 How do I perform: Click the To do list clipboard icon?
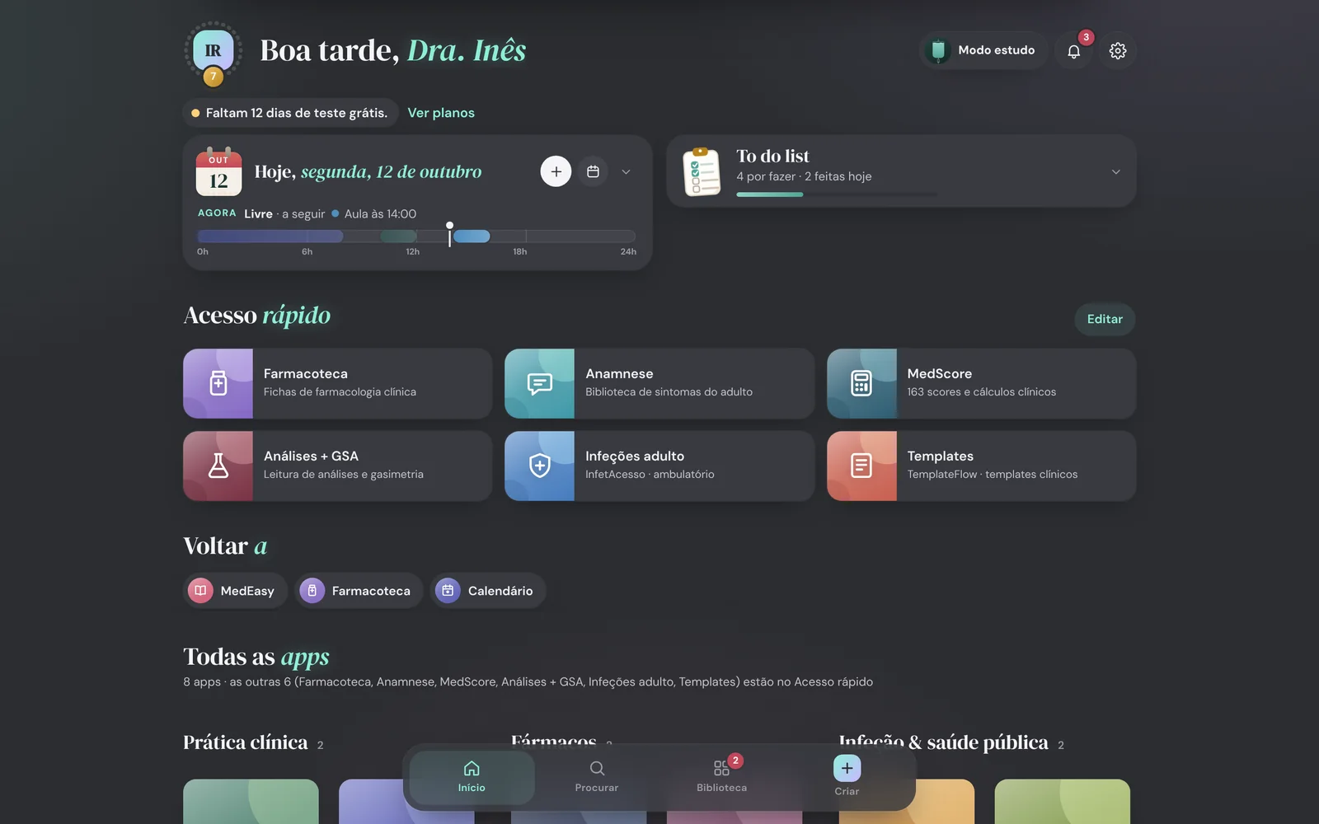click(x=702, y=171)
